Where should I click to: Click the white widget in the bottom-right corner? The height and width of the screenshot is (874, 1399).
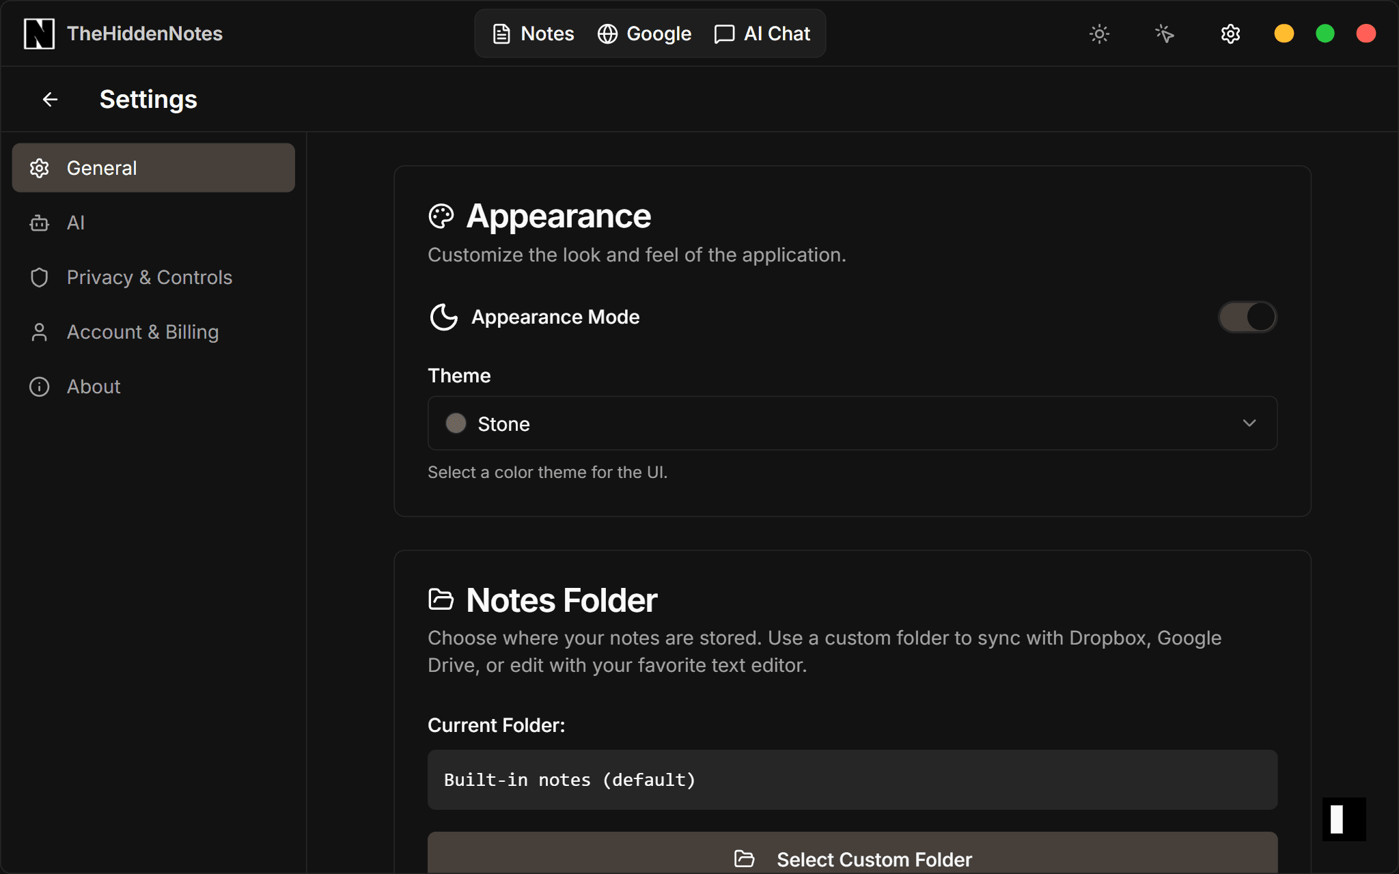pos(1343,819)
